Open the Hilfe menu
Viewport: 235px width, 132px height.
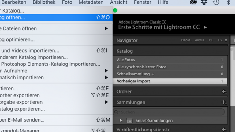pos(163,2)
